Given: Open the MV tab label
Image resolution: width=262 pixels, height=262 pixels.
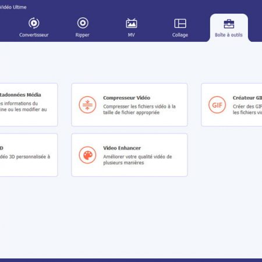Looking at the screenshot, I should [x=132, y=35].
